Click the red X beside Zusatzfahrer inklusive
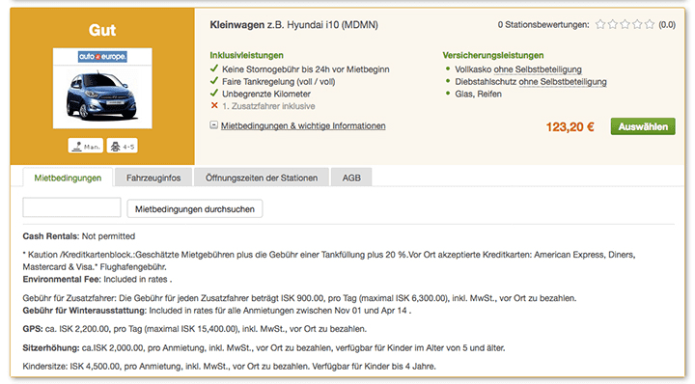This screenshot has width=695, height=384. (214, 105)
